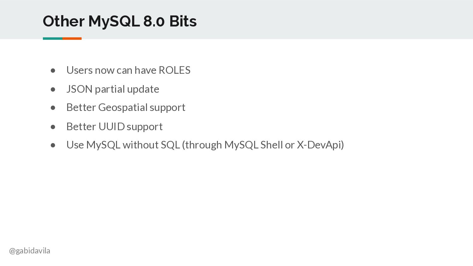Screen dimensions: 473x266
Task: Click the X-DevApi text in parentheses
Action: click(x=319, y=145)
